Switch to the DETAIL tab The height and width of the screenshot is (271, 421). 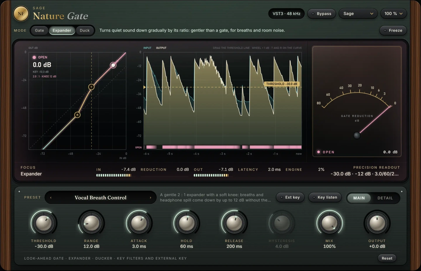385,198
